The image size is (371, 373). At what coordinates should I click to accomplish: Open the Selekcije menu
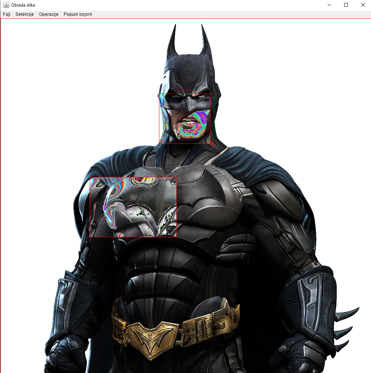point(24,14)
